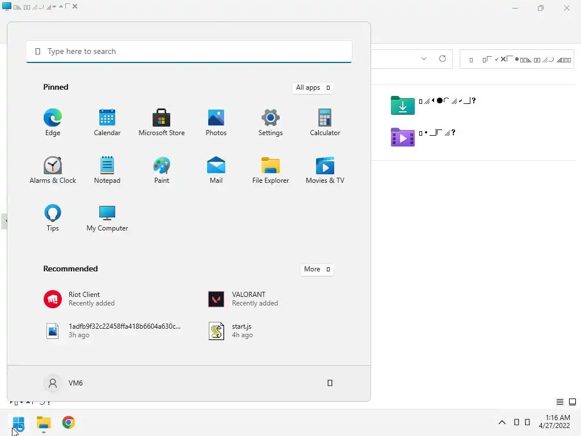581x436 pixels.
Task: Open Edge from pinned apps
Action: point(53,123)
